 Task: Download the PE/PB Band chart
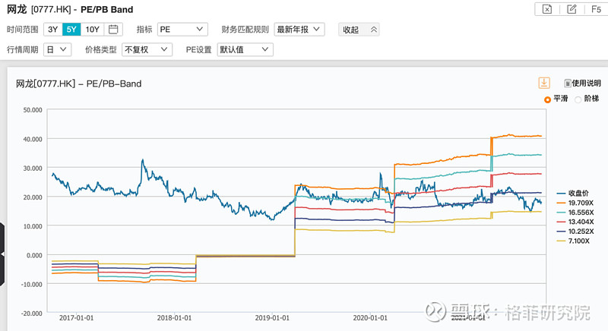[544, 83]
